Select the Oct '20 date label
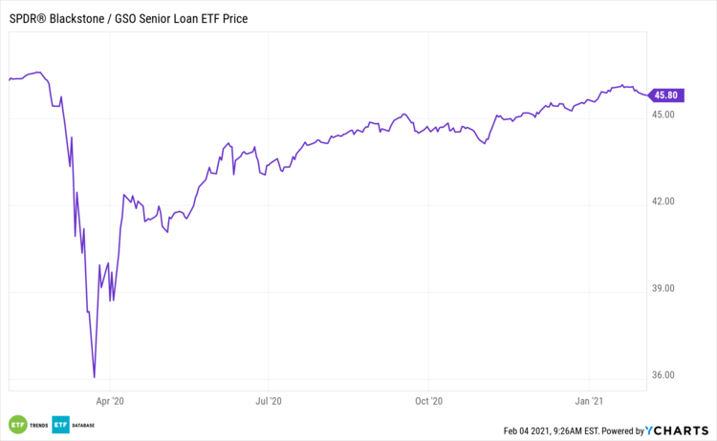 click(x=431, y=401)
